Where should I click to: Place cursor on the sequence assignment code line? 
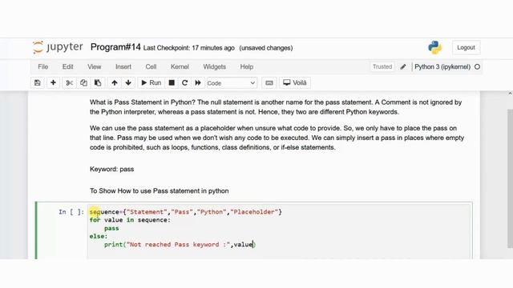click(x=185, y=212)
